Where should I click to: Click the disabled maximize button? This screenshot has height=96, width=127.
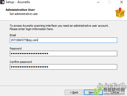tap(110, 2)
